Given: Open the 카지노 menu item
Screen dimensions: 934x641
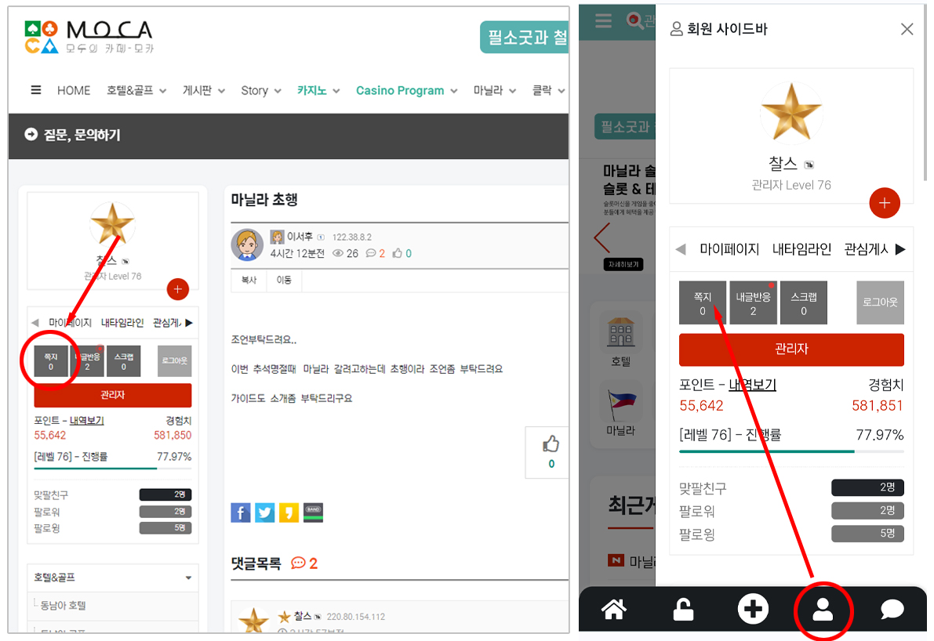Looking at the screenshot, I should point(318,91).
